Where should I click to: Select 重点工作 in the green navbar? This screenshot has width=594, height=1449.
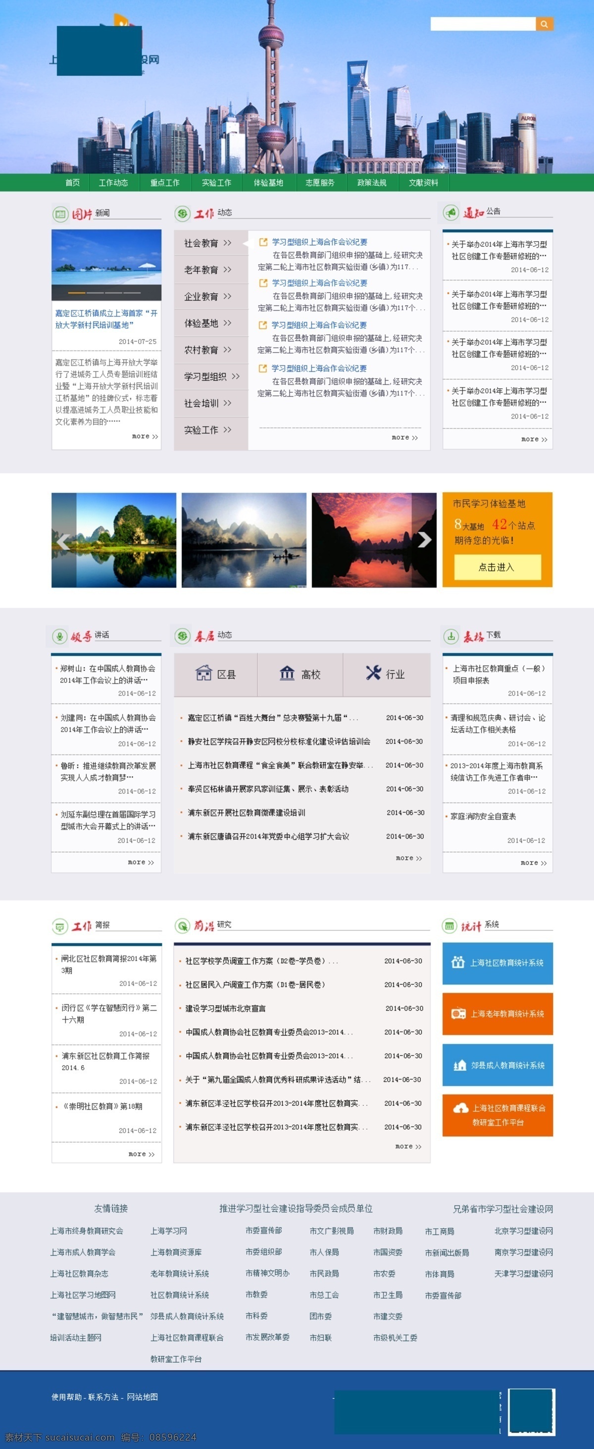click(165, 183)
